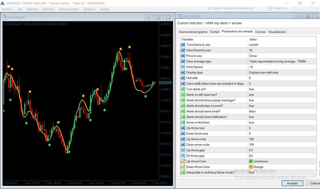Open the Herramientas menu
Image resolution: width=320 pixels, height=189 pixels.
click(69, 9)
